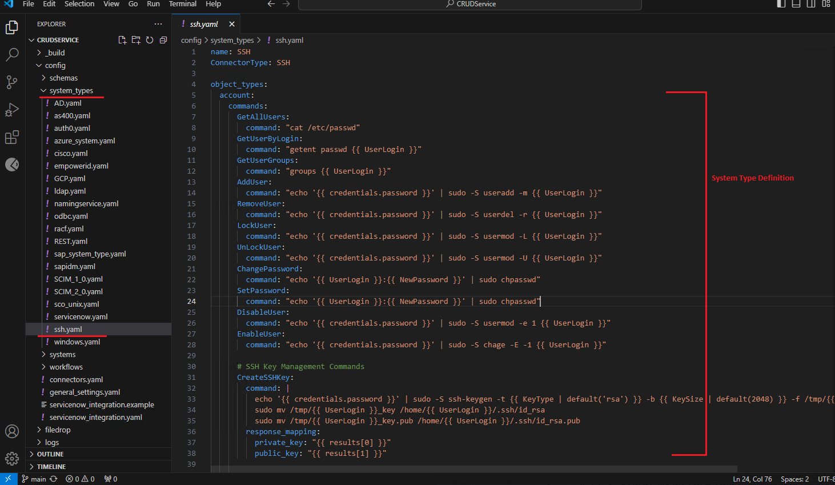Open Explorer views and more actions menu
The height and width of the screenshot is (485, 835).
pos(158,24)
